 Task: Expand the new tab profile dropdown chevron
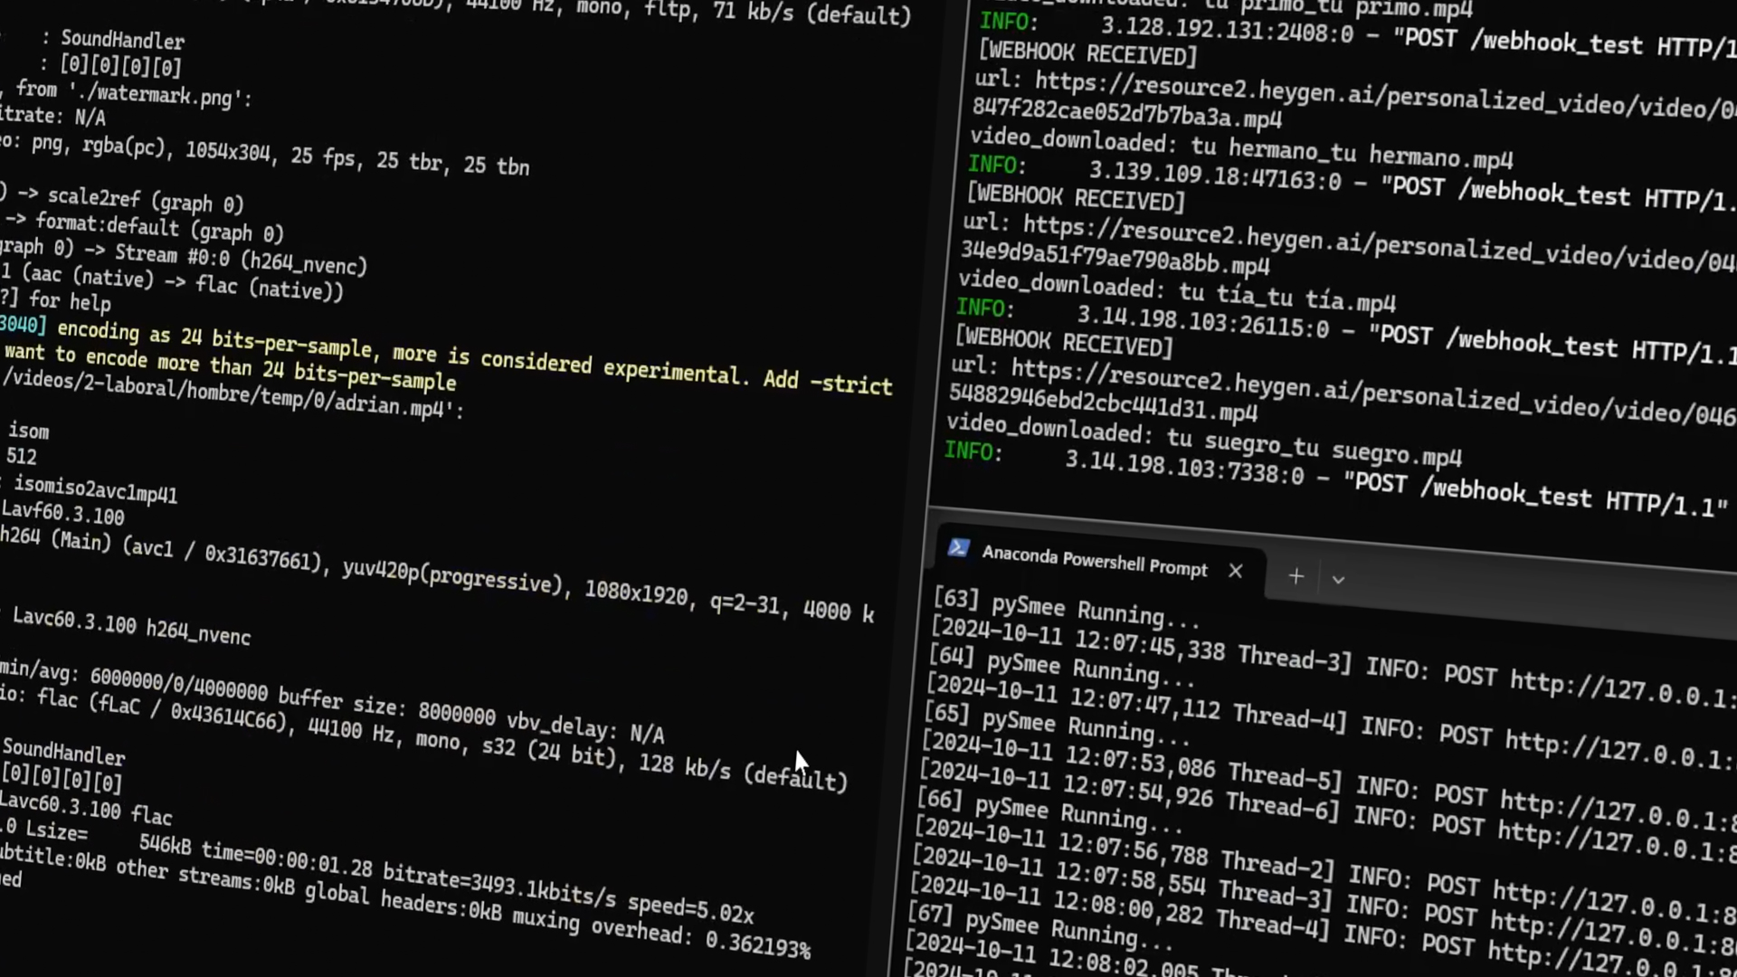pyautogui.click(x=1338, y=580)
